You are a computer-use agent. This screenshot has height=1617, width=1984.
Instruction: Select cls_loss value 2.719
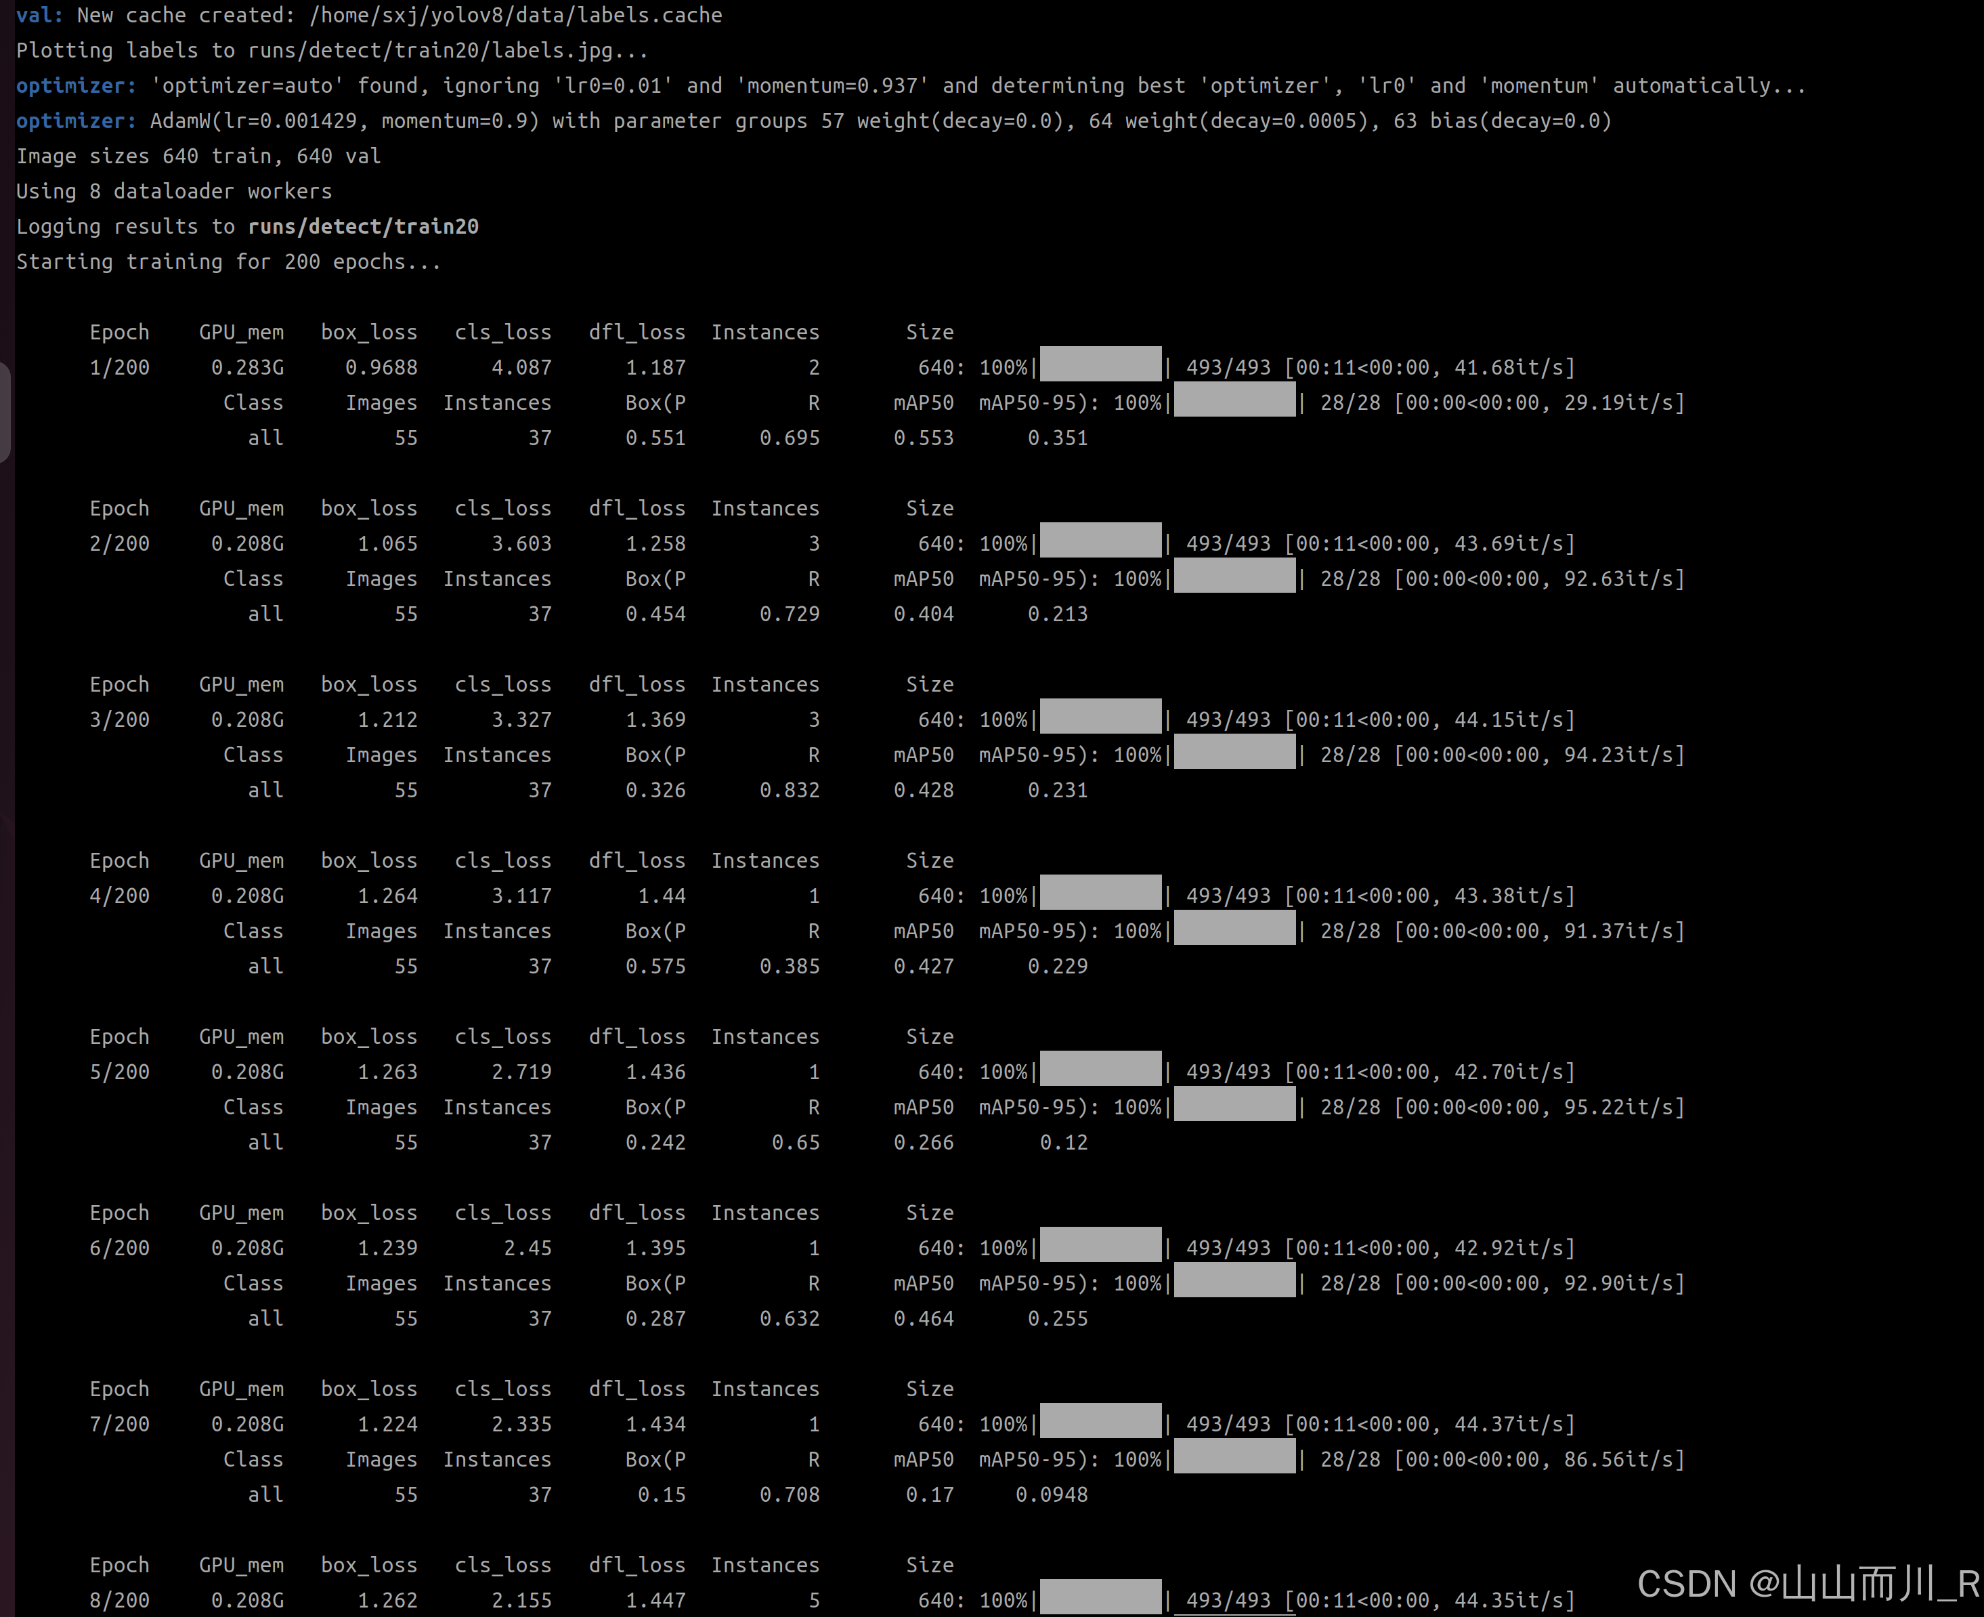521,1072
